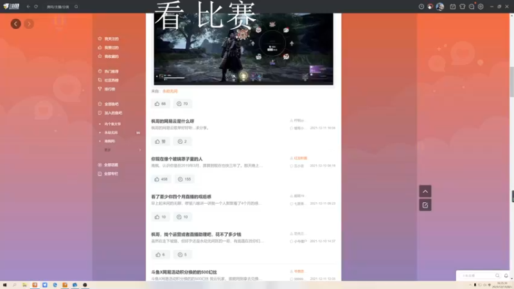Open File Explorer from the taskbar
This screenshot has width=514, height=289.
24,285
